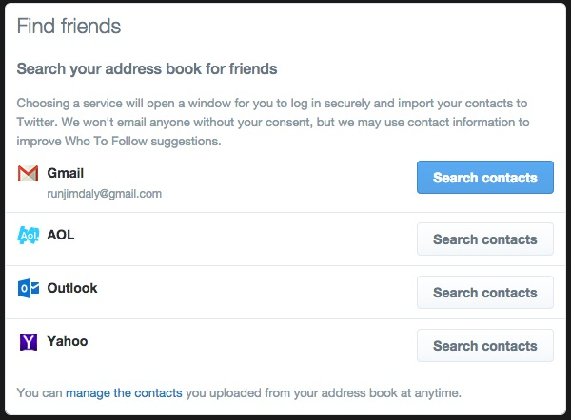
Task: Click the runjimdaly@gmail.com email address
Action: 104,194
